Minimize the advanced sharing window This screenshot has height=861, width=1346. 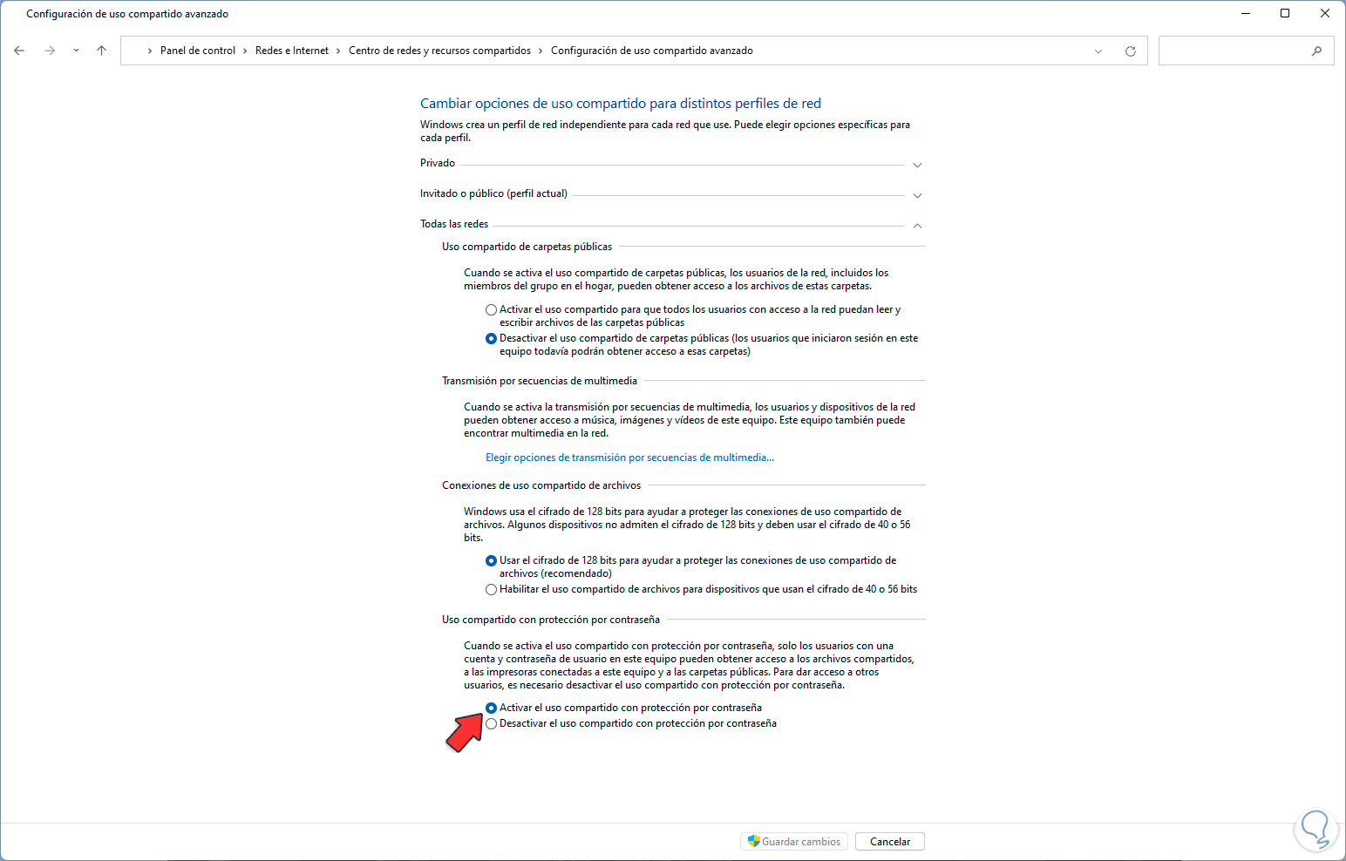coord(1245,13)
